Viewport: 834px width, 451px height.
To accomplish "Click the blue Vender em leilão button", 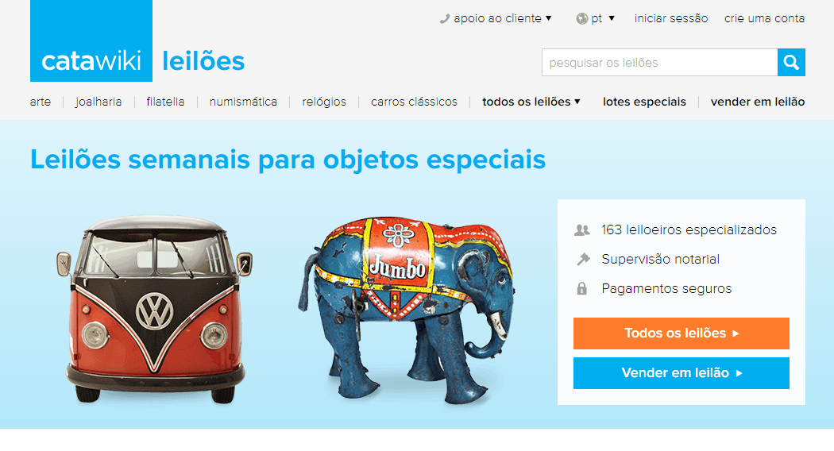I will [x=681, y=373].
